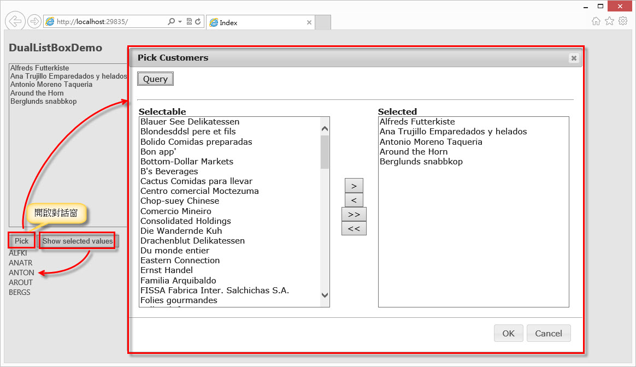
Task: Confirm the dialog with OK
Action: (508, 333)
